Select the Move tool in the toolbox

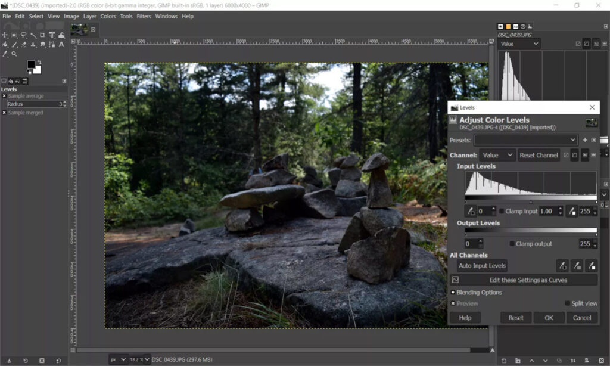pos(5,35)
